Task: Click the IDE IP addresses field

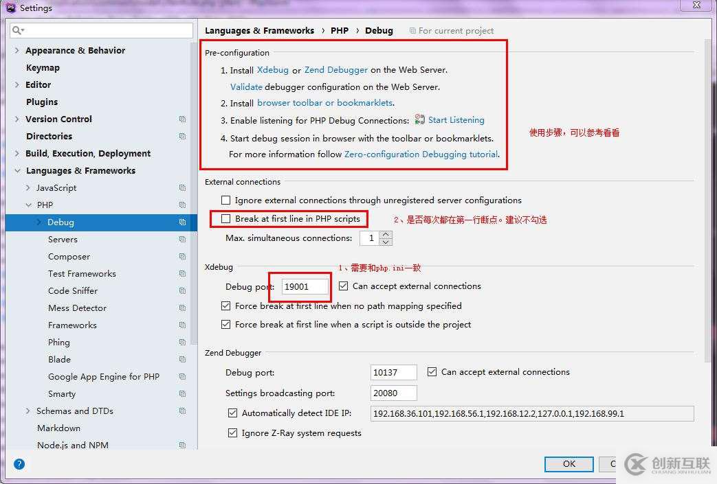Action: [532, 413]
